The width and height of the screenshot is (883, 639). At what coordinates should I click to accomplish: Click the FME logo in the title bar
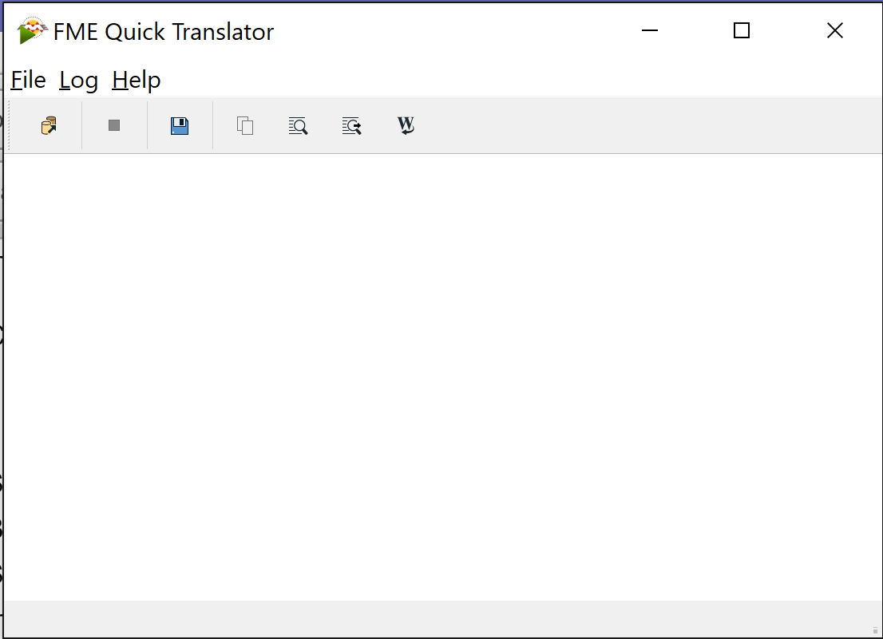click(x=32, y=31)
